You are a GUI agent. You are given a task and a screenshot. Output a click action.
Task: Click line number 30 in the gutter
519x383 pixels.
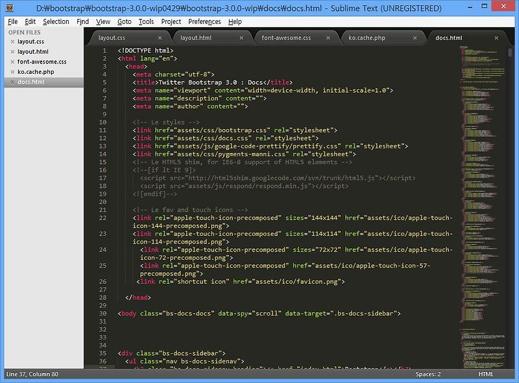pyautogui.click(x=103, y=314)
